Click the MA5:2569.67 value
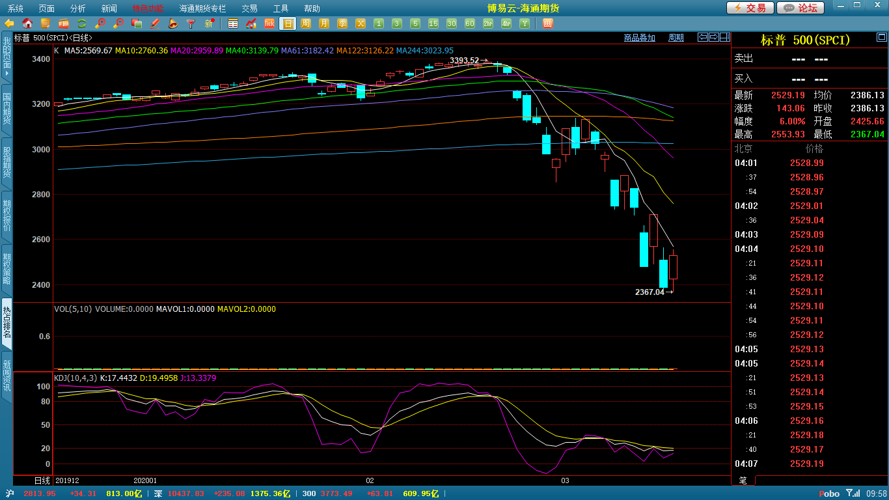Image resolution: width=889 pixels, height=500 pixels. pyautogui.click(x=89, y=50)
